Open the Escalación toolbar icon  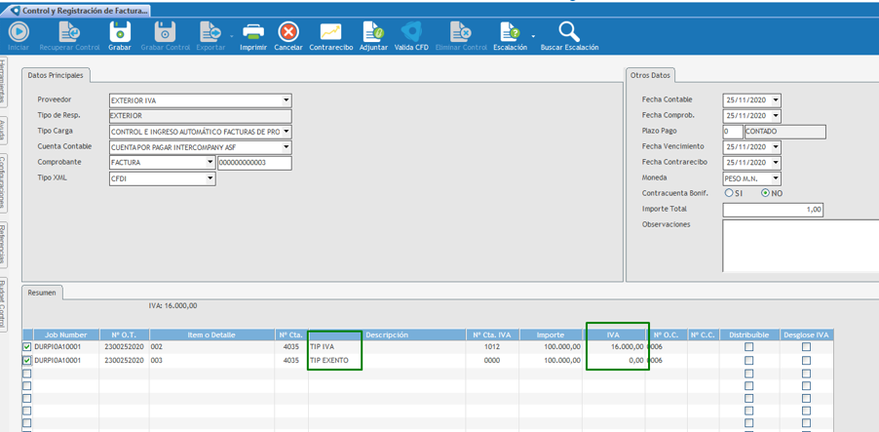click(509, 33)
